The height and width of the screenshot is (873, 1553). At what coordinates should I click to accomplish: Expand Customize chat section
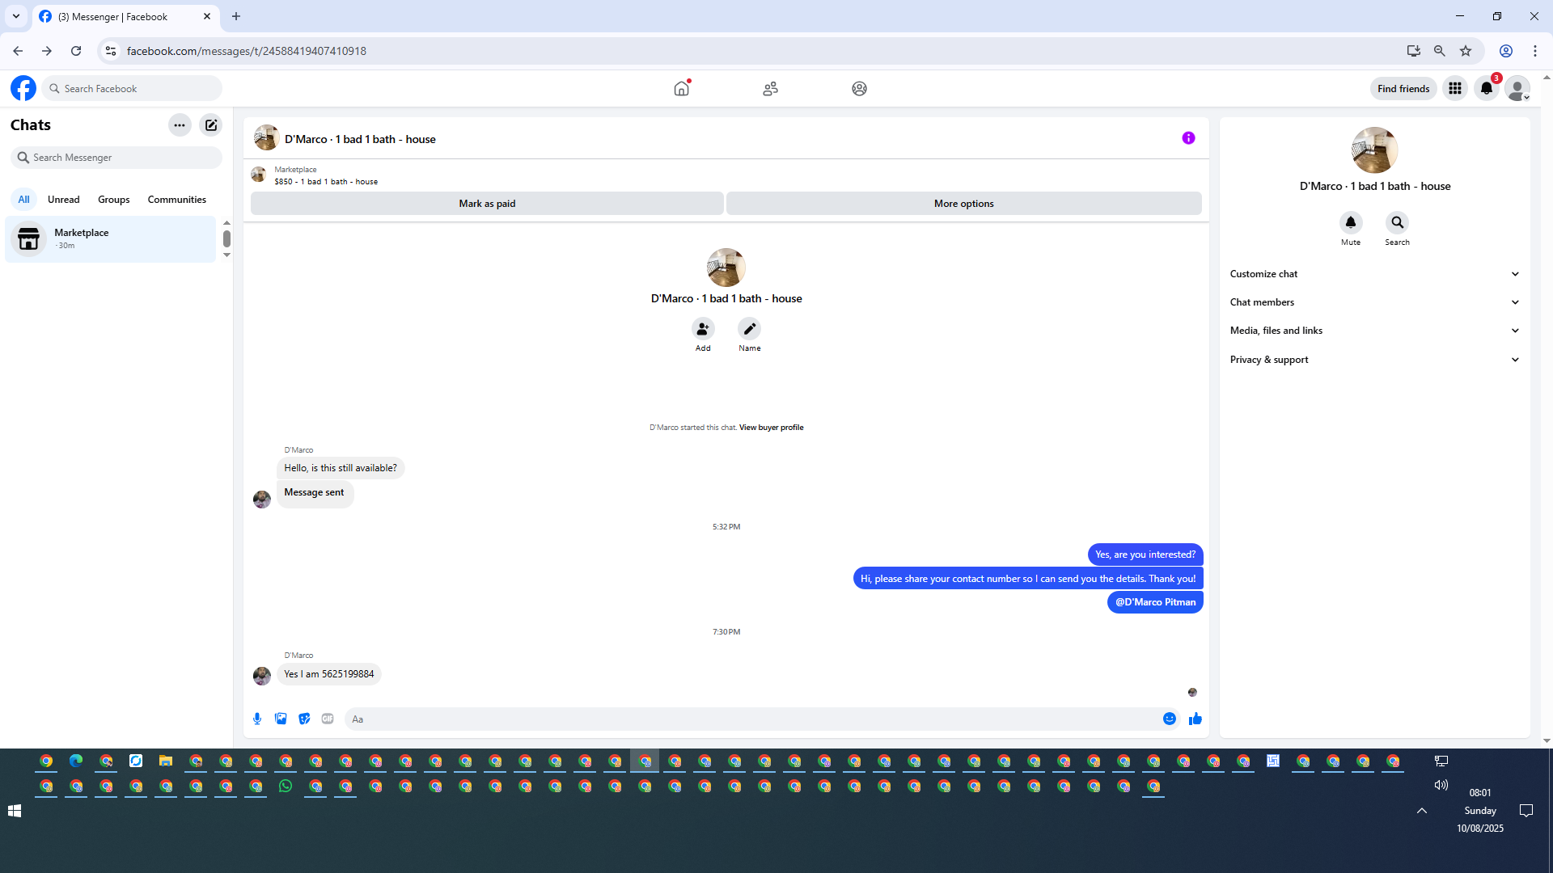pos(1373,274)
